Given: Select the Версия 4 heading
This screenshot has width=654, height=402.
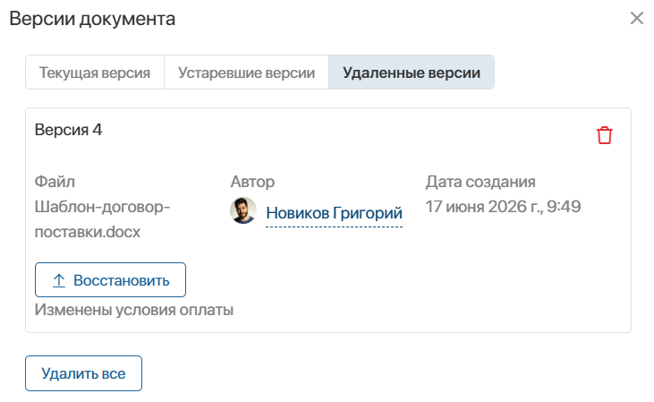Looking at the screenshot, I should (x=68, y=130).
